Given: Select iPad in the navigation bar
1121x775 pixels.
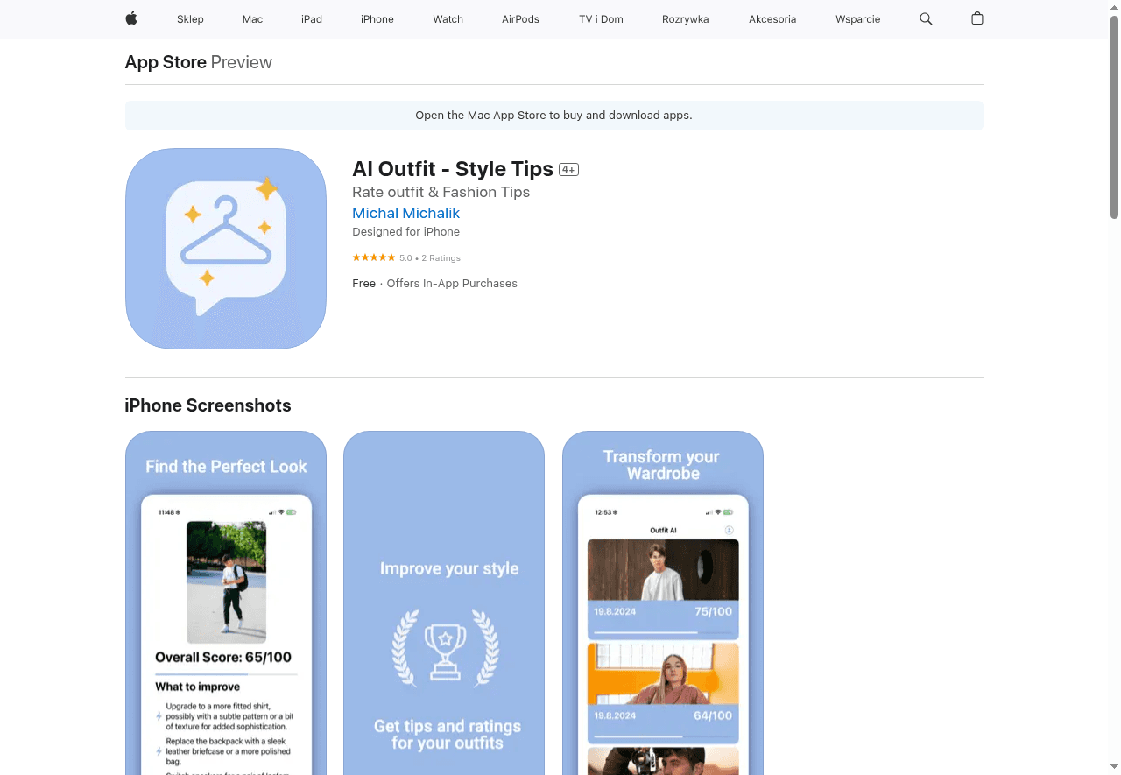Looking at the screenshot, I should pos(312,19).
